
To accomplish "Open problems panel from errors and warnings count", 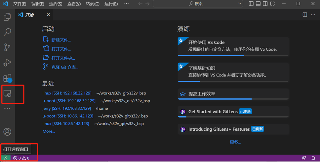I will click(x=21, y=158).
